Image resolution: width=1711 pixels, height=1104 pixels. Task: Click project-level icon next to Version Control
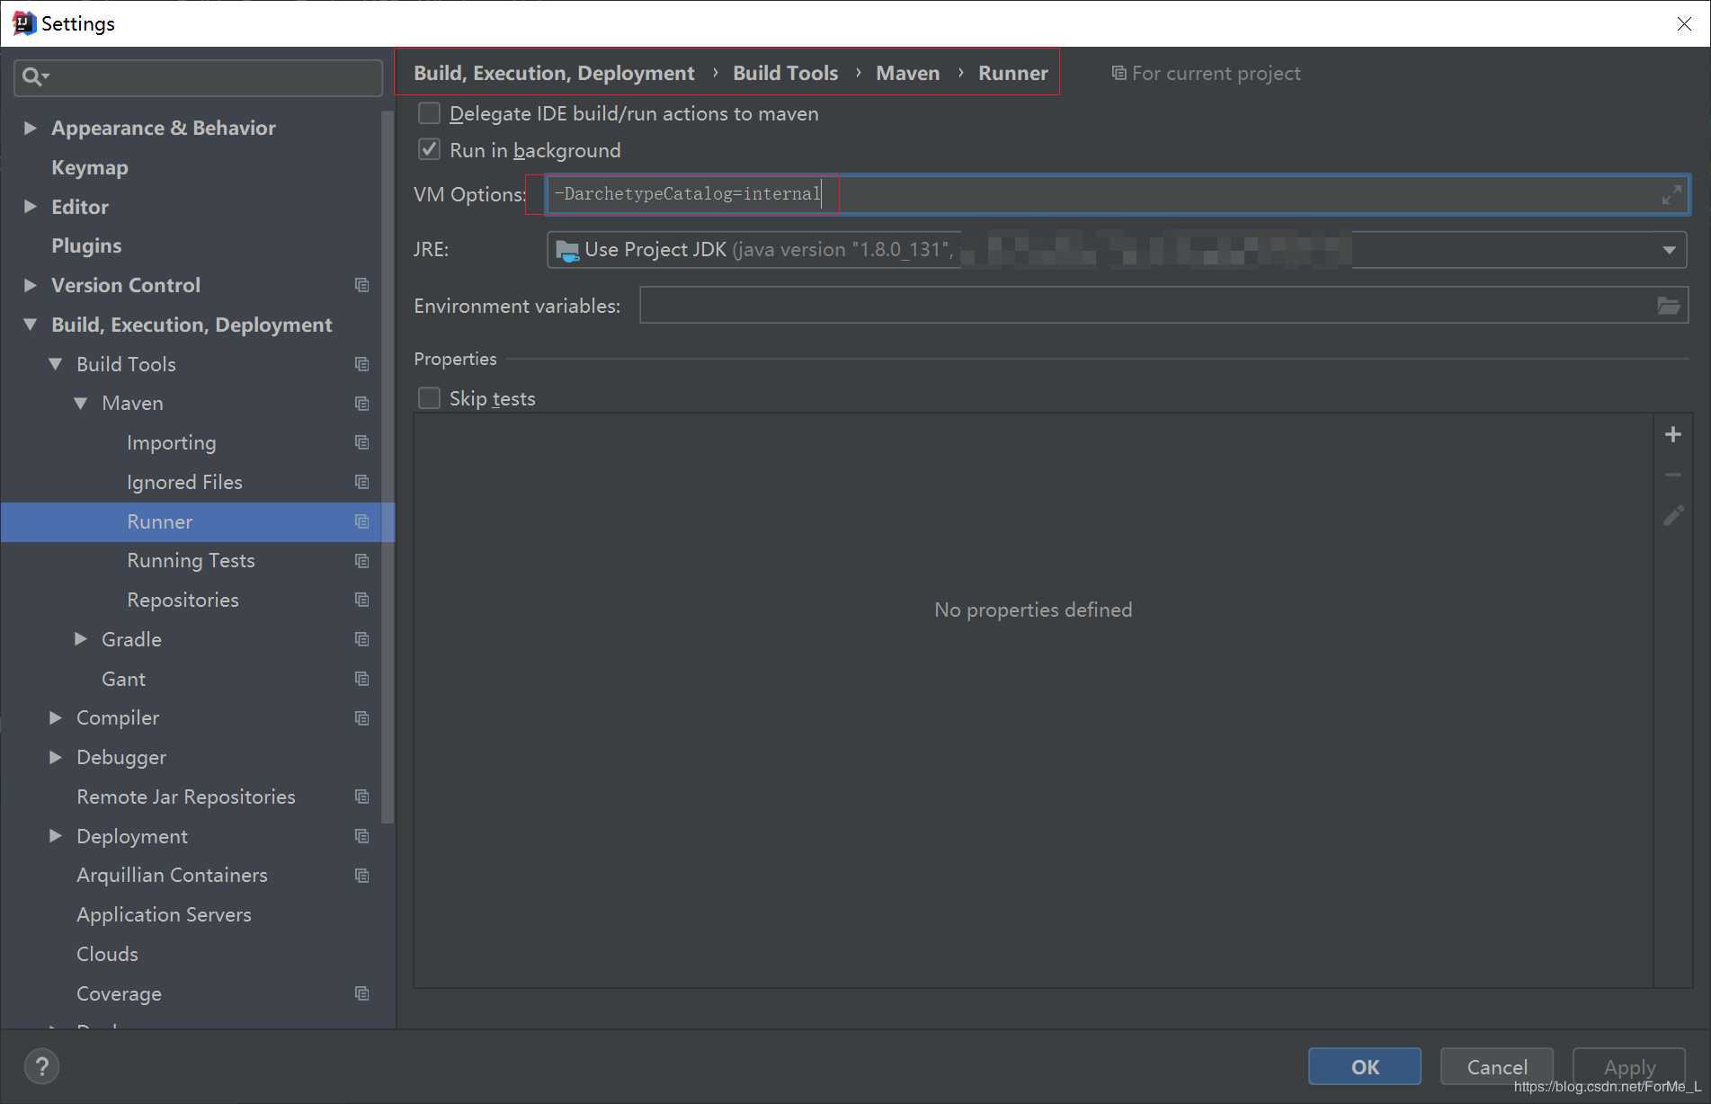click(x=362, y=285)
